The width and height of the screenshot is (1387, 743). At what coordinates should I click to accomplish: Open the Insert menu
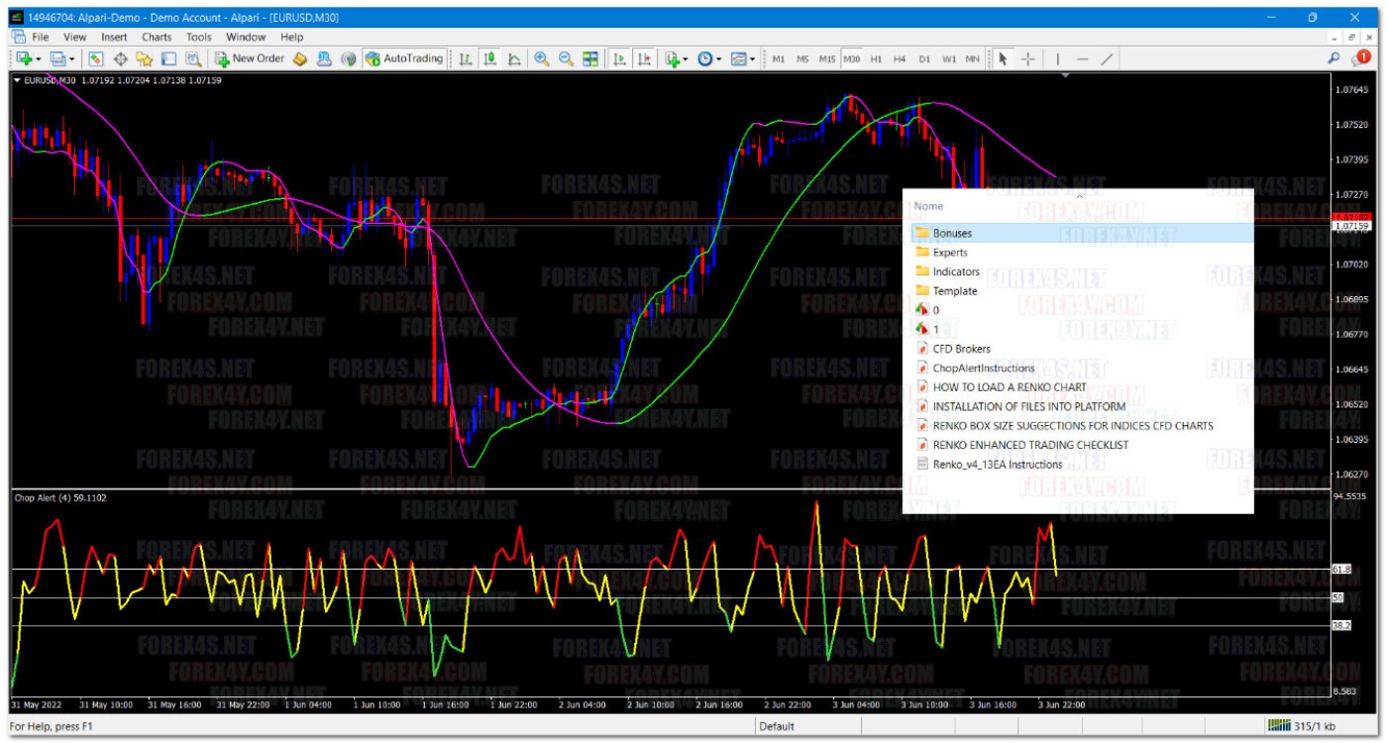tap(114, 37)
